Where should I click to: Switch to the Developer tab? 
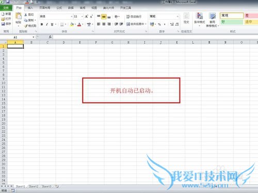pyautogui.click(x=125, y=8)
